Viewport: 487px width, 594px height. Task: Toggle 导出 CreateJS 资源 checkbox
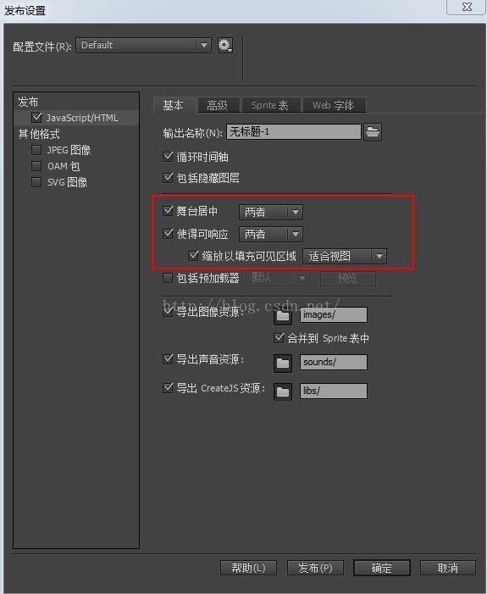168,388
